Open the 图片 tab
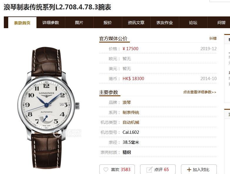Viewport: 230px width, 174px height. 79,22
